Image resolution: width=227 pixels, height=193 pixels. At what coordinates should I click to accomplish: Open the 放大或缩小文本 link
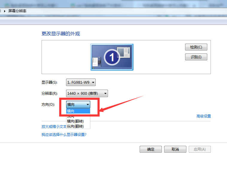[x=54, y=126]
